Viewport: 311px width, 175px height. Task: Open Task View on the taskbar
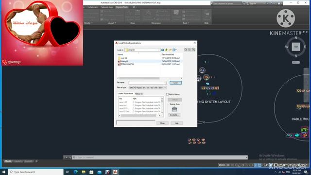pyautogui.click(x=68, y=172)
